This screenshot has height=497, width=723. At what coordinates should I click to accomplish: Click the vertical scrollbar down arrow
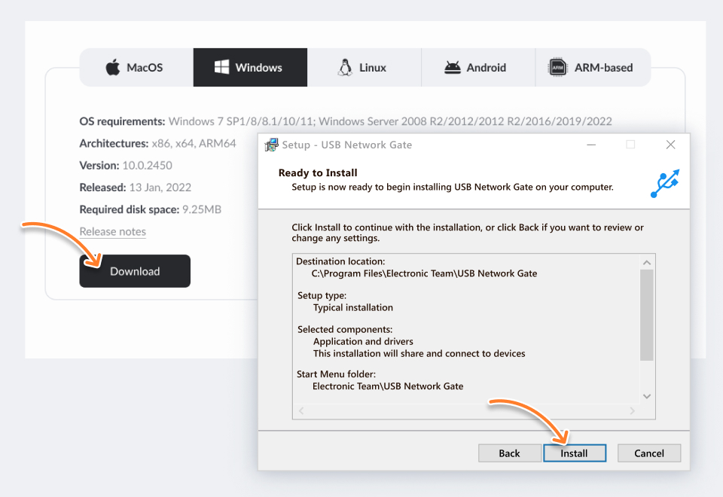[647, 396]
